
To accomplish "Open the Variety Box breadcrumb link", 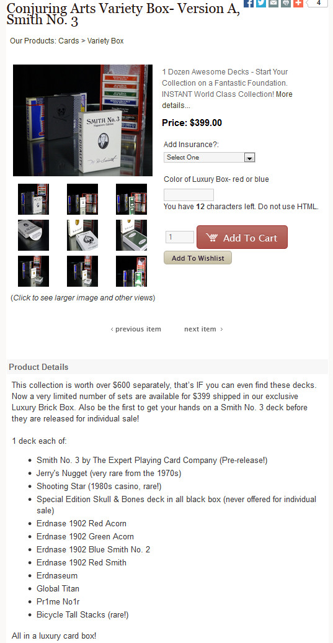I will coord(105,41).
